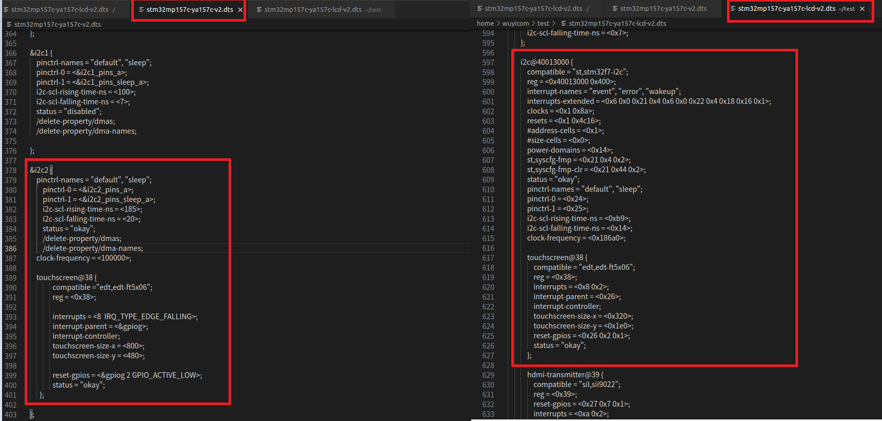
Task: Click 'st,syscfg-fmp-clr' line
Action: [586, 170]
